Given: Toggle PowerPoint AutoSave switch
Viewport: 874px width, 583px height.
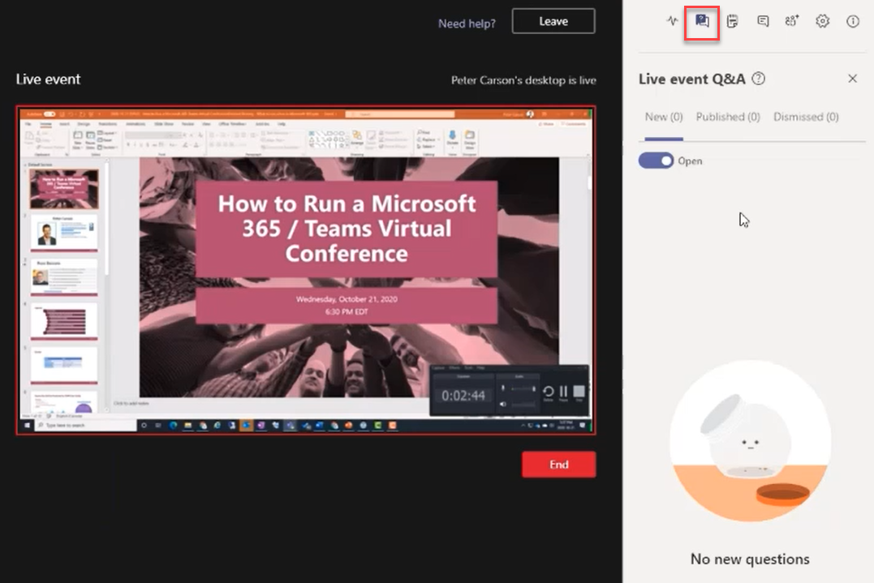Looking at the screenshot, I should point(50,114).
